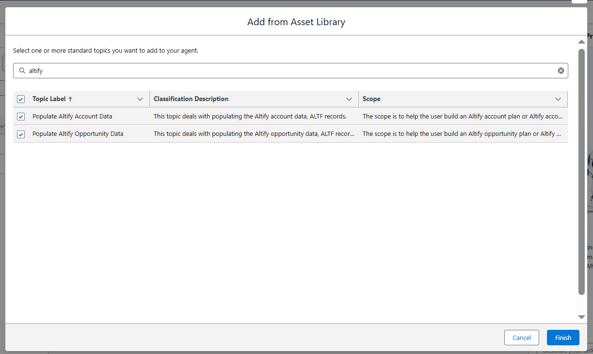Screen dimensions: 593x354
Task: Click the Topic Label ascending sort arrow
Action: (x=70, y=99)
